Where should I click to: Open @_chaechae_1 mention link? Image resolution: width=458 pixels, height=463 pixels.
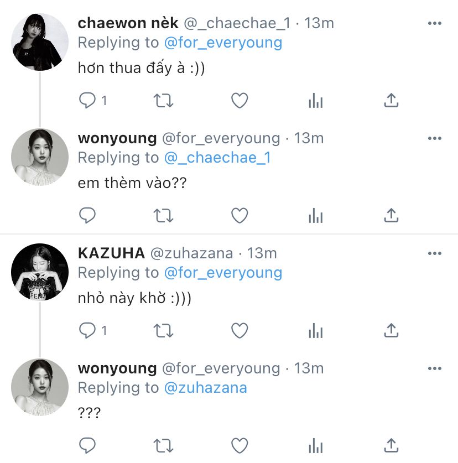[x=217, y=158]
